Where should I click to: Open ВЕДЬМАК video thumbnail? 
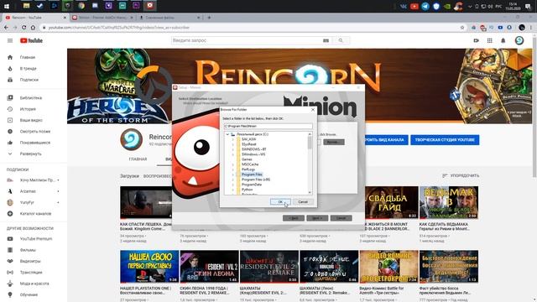click(449, 203)
